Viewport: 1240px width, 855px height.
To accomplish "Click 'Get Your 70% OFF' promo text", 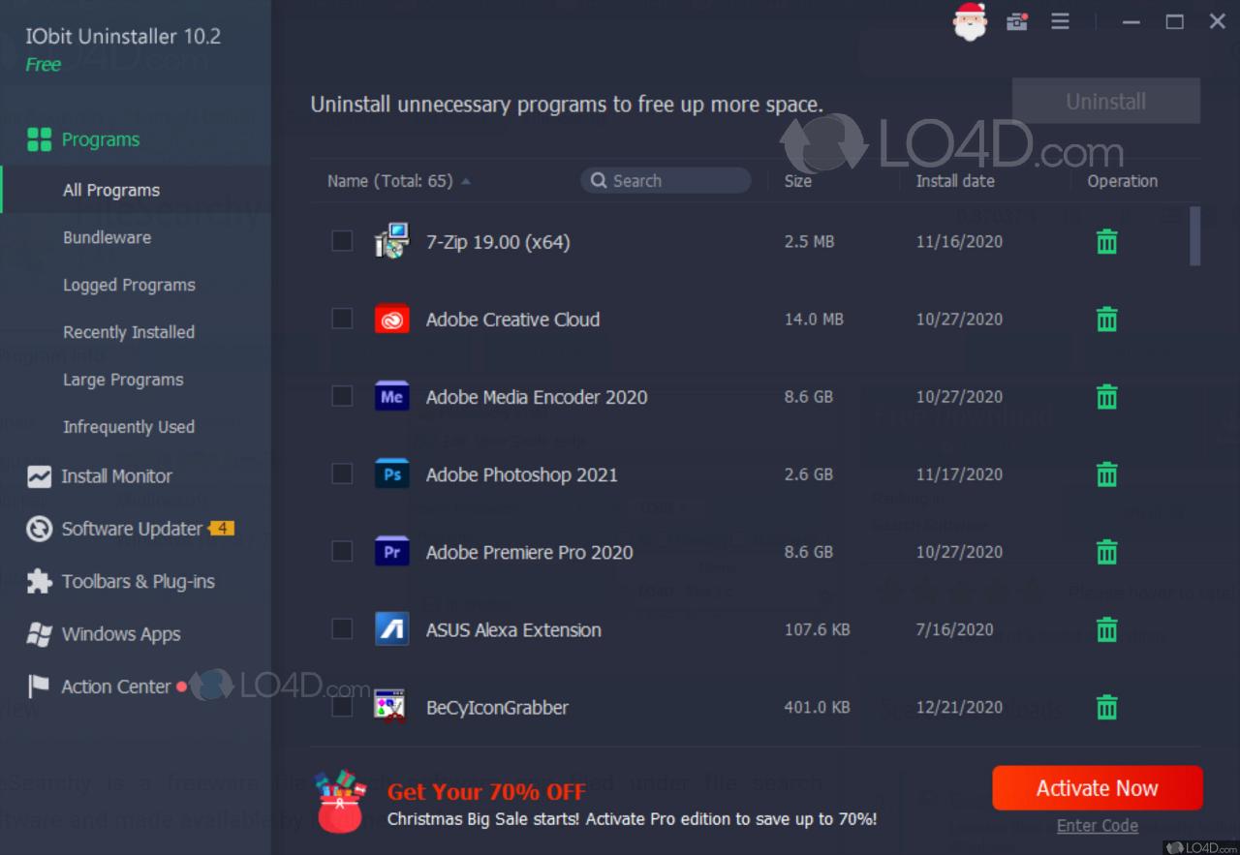I will pyautogui.click(x=486, y=791).
